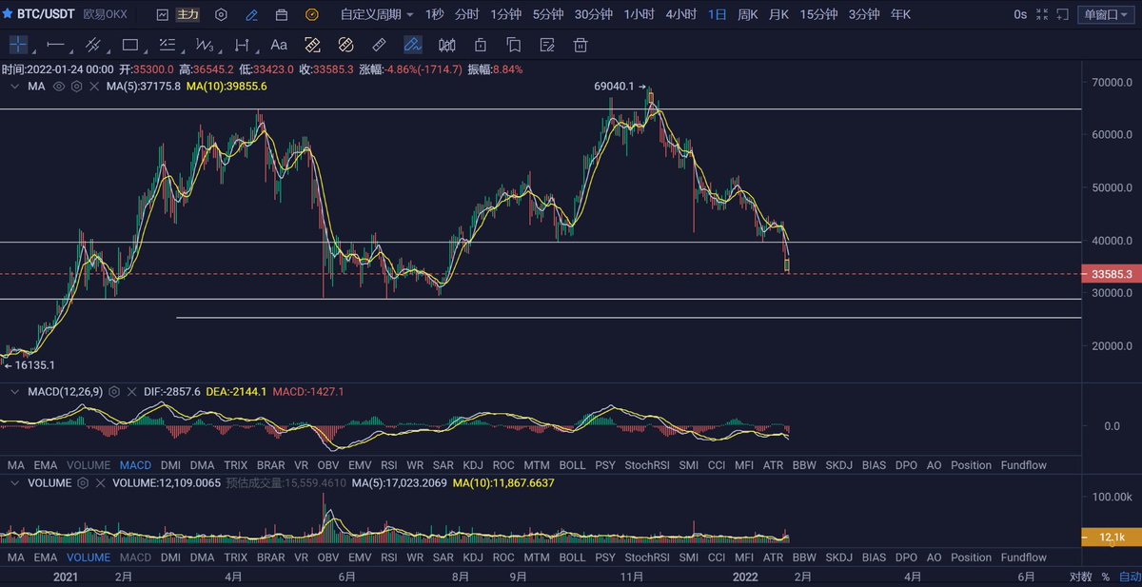
Task: Remove the MA indicator with X
Action: pyautogui.click(x=92, y=86)
